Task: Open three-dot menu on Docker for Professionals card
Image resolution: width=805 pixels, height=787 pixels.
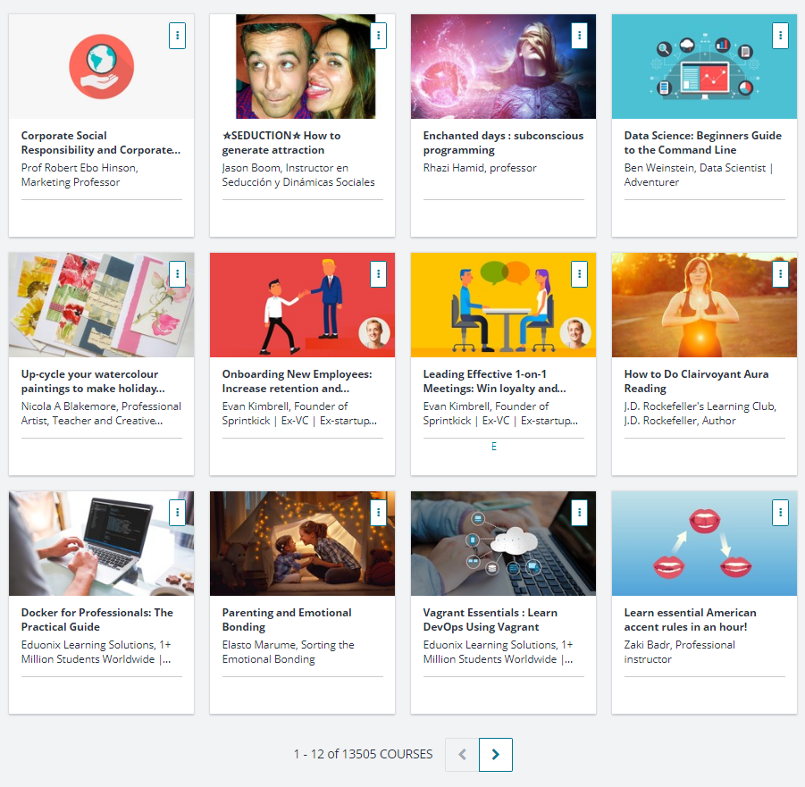Action: [177, 513]
